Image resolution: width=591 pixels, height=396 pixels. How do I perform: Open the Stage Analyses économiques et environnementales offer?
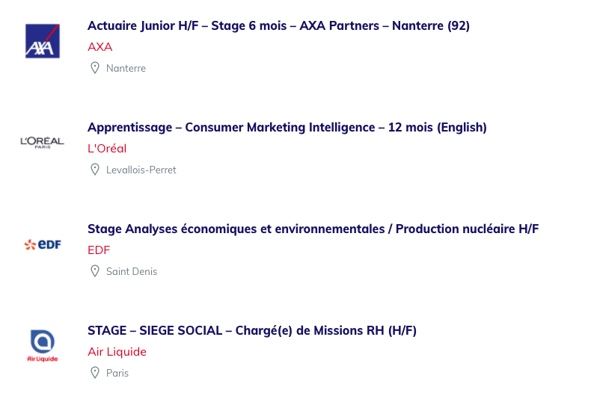click(x=313, y=229)
